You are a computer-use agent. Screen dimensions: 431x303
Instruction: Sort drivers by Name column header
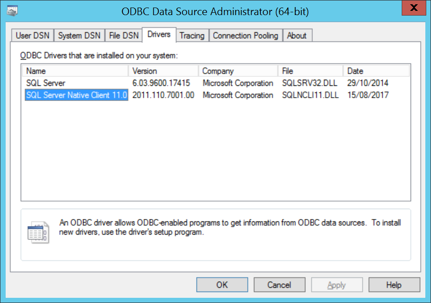75,71
